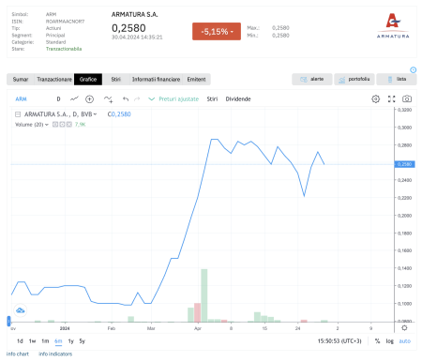Image resolution: width=422 pixels, height=362 pixels.
Task: Take chart snapshot with camera icon
Action: tap(407, 99)
